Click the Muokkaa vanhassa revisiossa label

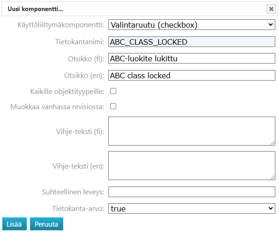pyautogui.click(x=57, y=107)
